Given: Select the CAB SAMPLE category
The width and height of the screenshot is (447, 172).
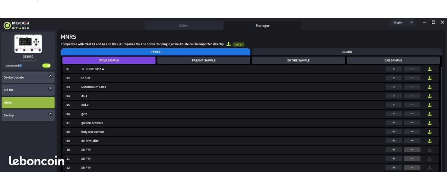Looking at the screenshot, I should coord(393,60).
